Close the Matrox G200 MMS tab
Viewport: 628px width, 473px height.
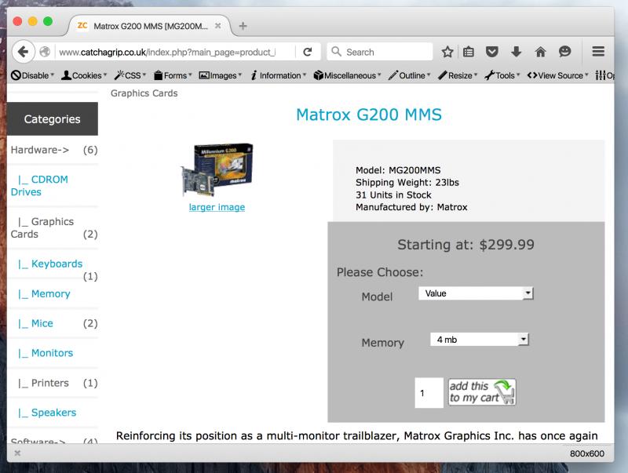coord(218,26)
